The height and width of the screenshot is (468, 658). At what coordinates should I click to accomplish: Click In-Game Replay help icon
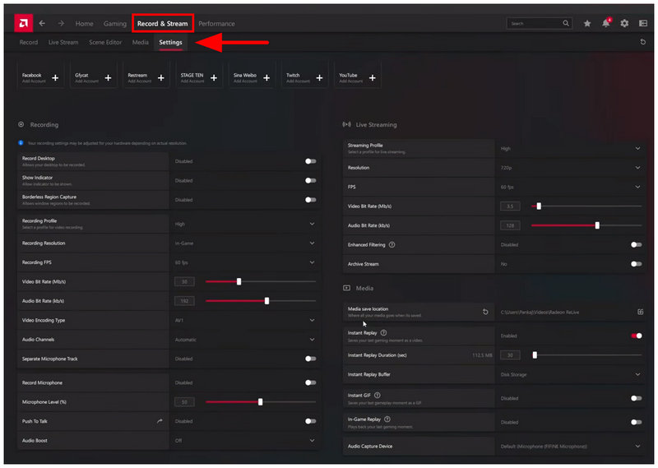[387, 419]
